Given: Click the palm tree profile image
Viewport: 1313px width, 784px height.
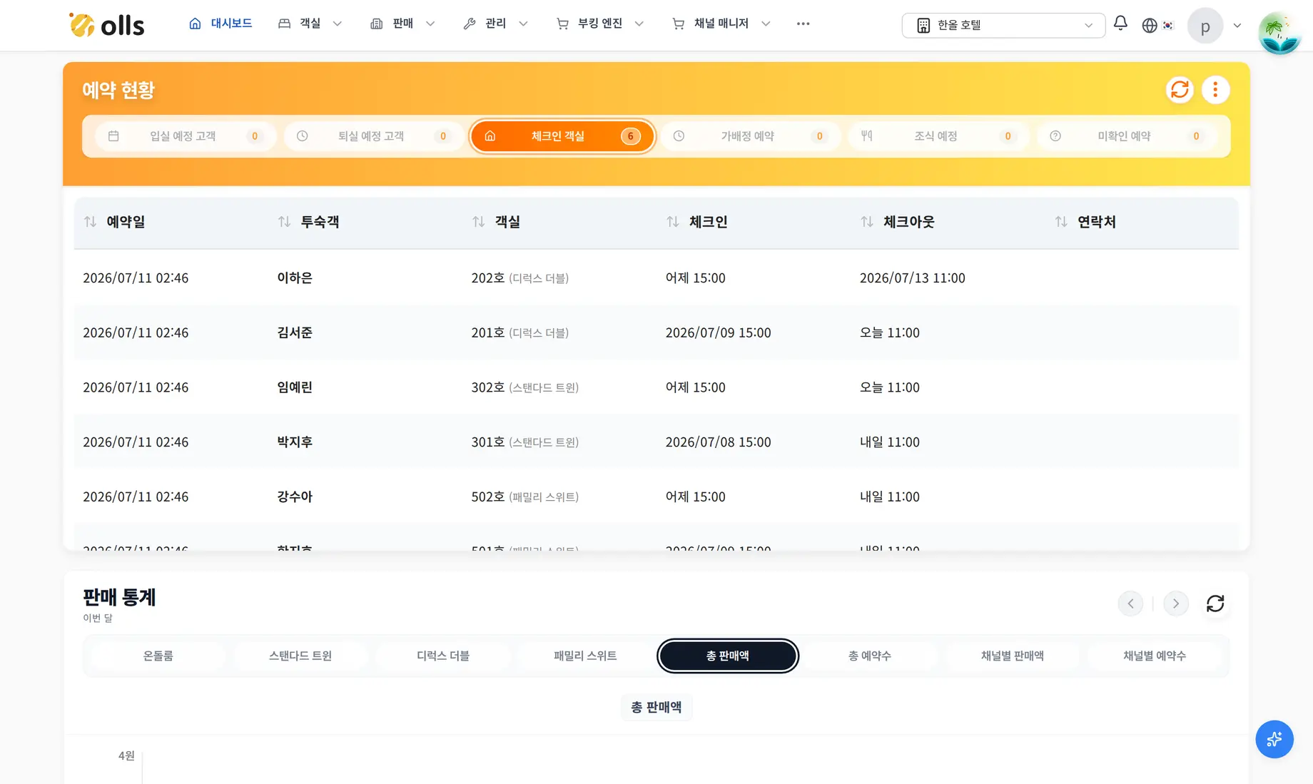Looking at the screenshot, I should [1279, 33].
